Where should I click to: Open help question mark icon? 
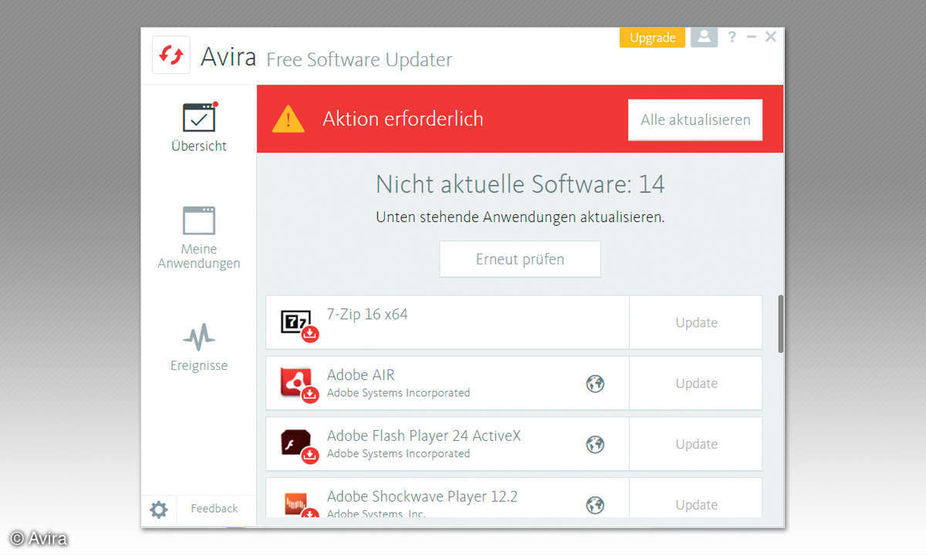[732, 37]
